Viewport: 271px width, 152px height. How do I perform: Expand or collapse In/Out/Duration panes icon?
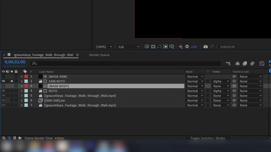tap(14, 138)
